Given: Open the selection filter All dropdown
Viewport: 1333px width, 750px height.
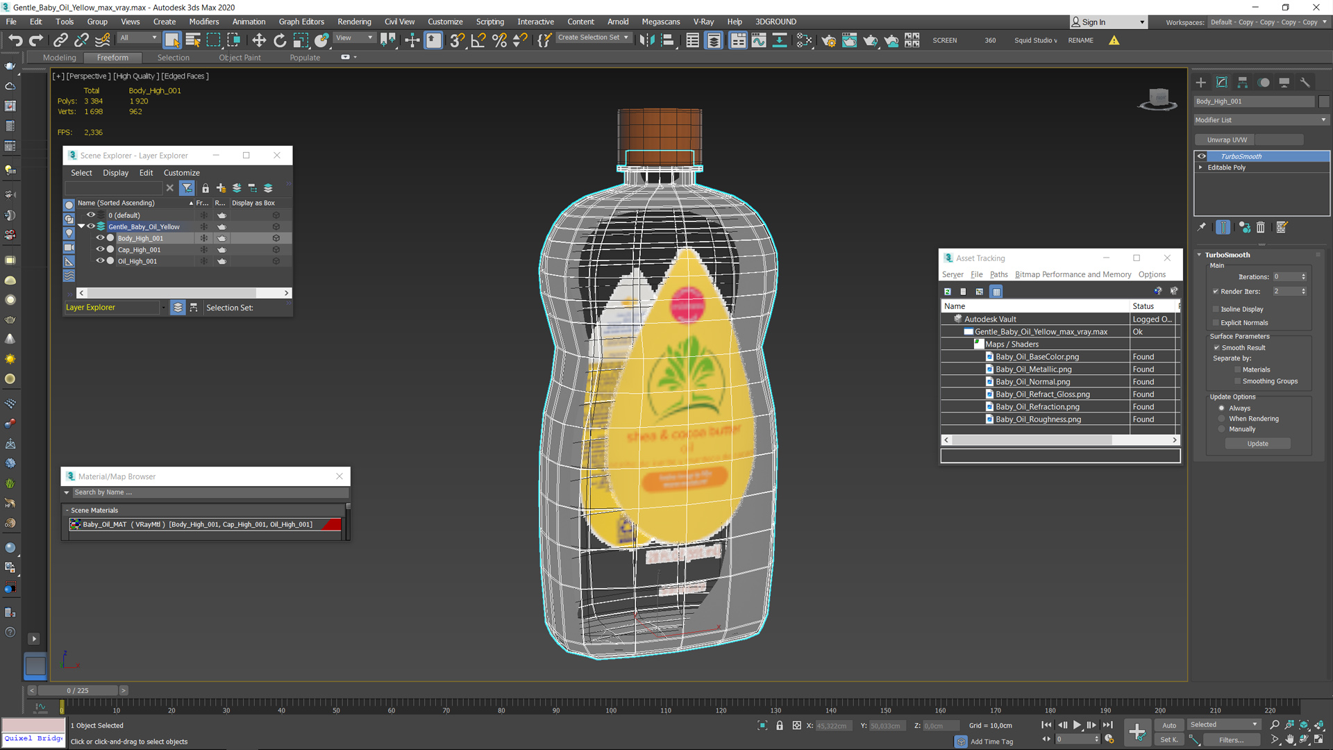Looking at the screenshot, I should click(x=139, y=37).
